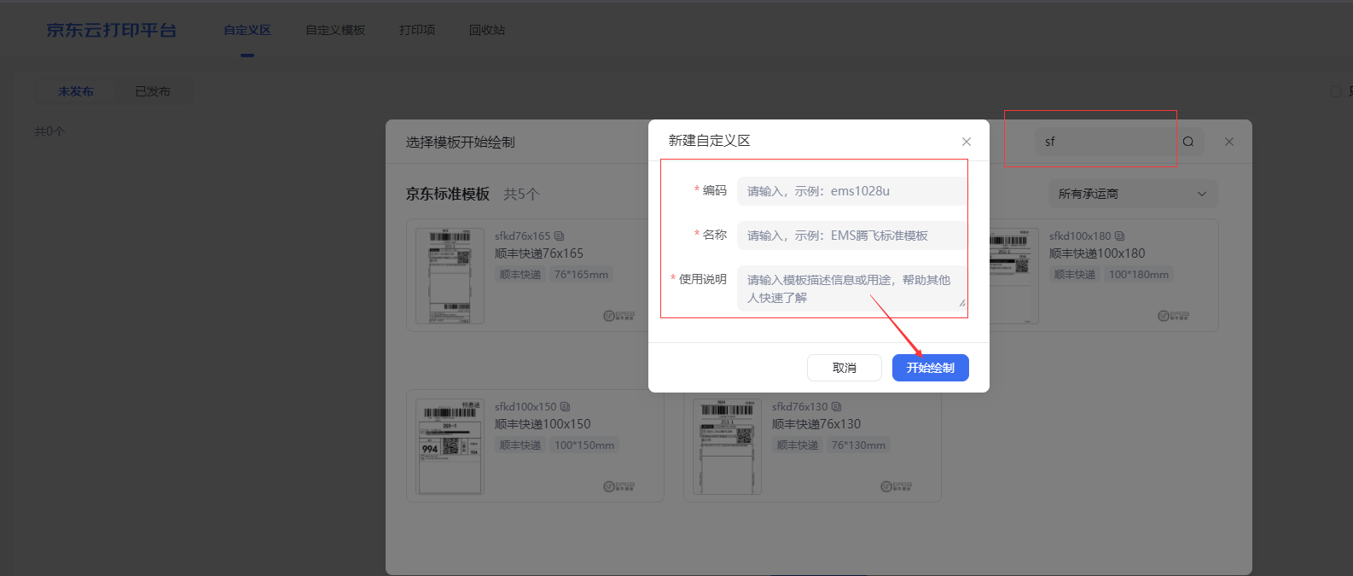
Task: Click the sfkd100x180 code text
Action: click(x=1080, y=236)
